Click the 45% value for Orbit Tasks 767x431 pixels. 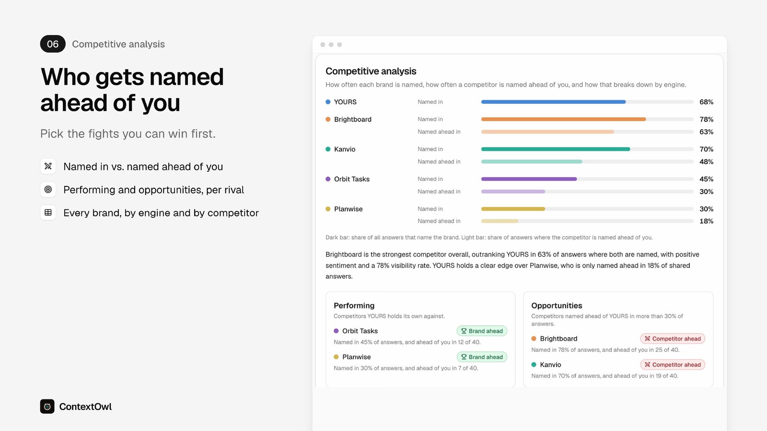[x=706, y=179]
